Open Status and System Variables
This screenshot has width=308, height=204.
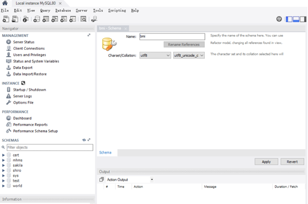pos(36,61)
